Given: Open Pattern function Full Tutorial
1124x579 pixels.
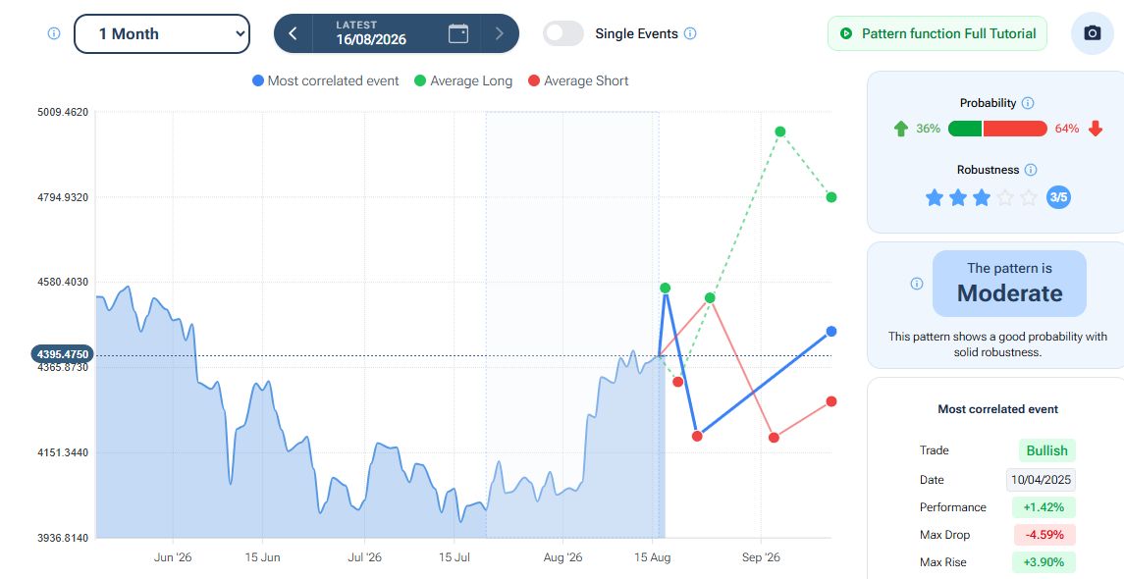Looking at the screenshot, I should tap(937, 33).
